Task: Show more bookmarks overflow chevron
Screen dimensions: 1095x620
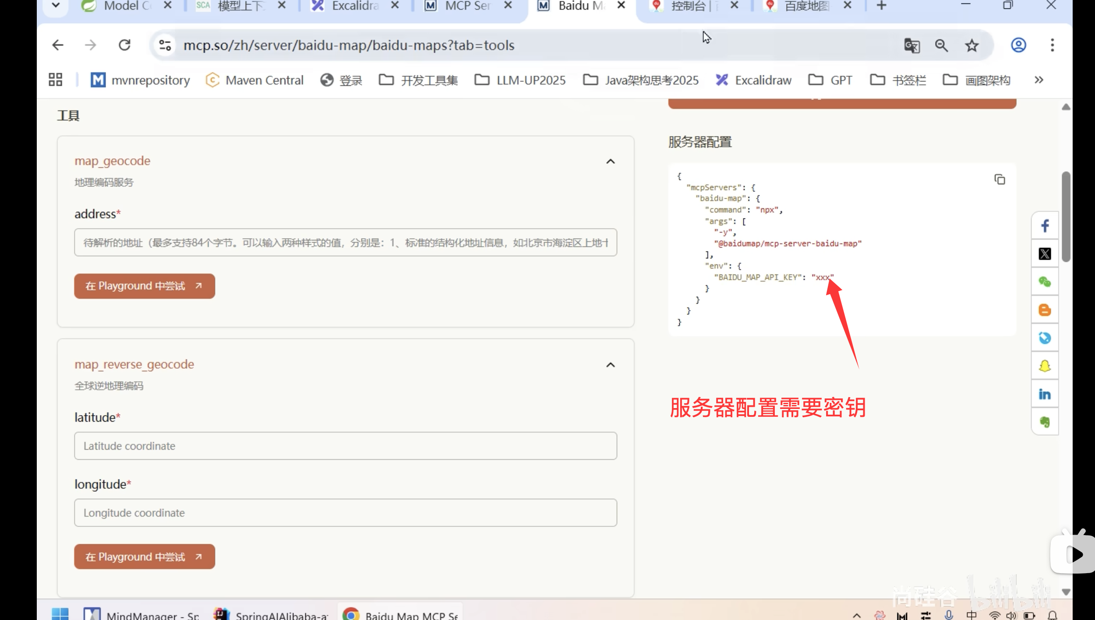Action: point(1039,80)
